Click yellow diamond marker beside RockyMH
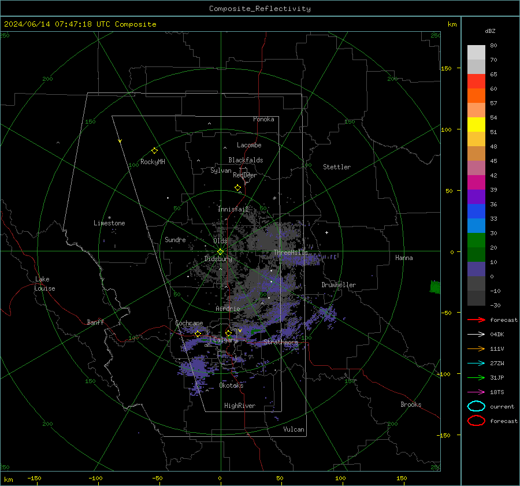 coord(154,151)
